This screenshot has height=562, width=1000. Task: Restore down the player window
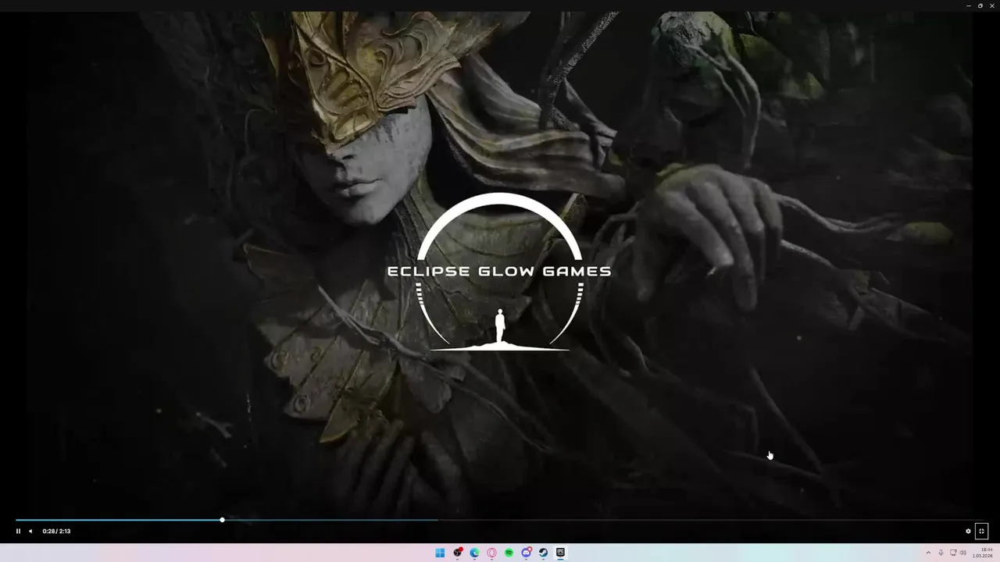click(x=980, y=5)
